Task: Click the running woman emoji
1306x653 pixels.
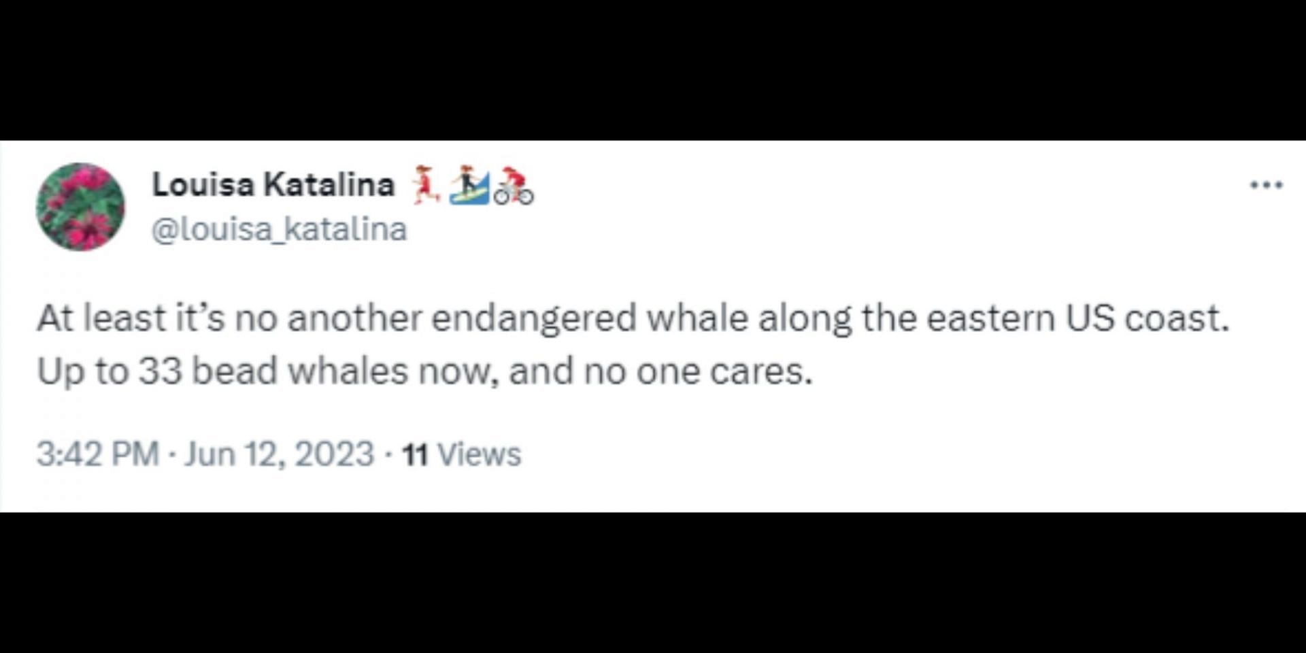Action: (x=424, y=184)
